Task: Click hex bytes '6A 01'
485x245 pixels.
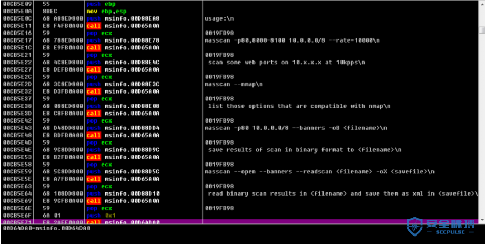Action: click(x=52, y=216)
